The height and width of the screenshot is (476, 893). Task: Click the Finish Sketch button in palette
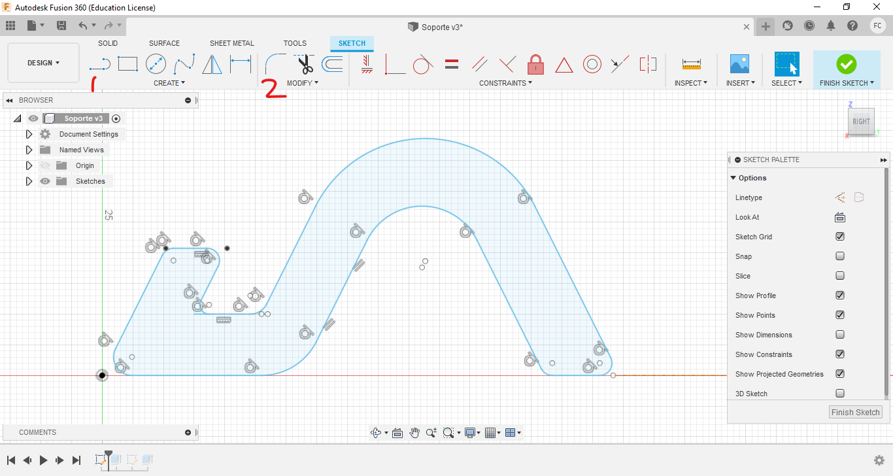click(856, 412)
